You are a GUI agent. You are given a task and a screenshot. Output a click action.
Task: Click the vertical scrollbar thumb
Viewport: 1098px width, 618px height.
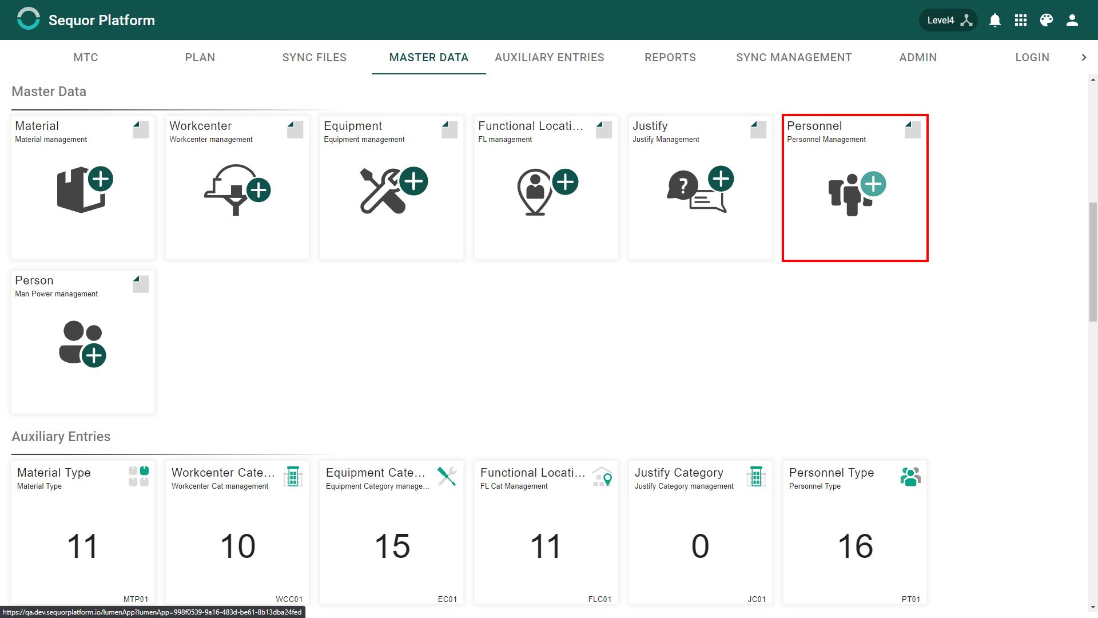1093,262
